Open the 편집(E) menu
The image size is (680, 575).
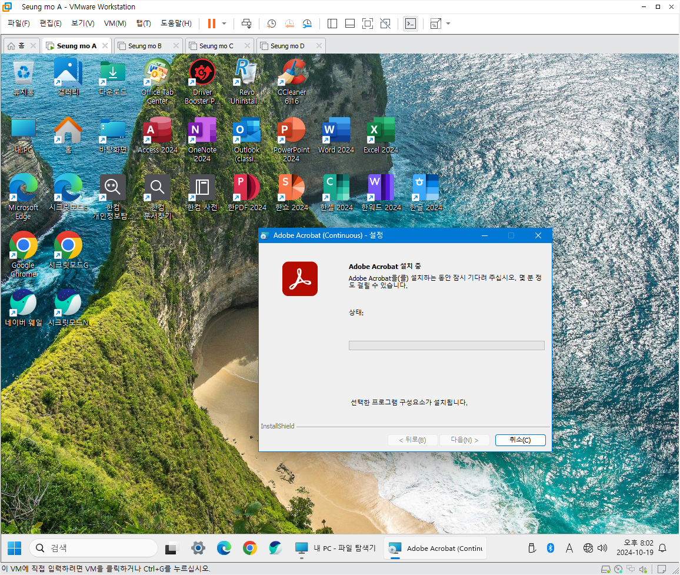[51, 23]
